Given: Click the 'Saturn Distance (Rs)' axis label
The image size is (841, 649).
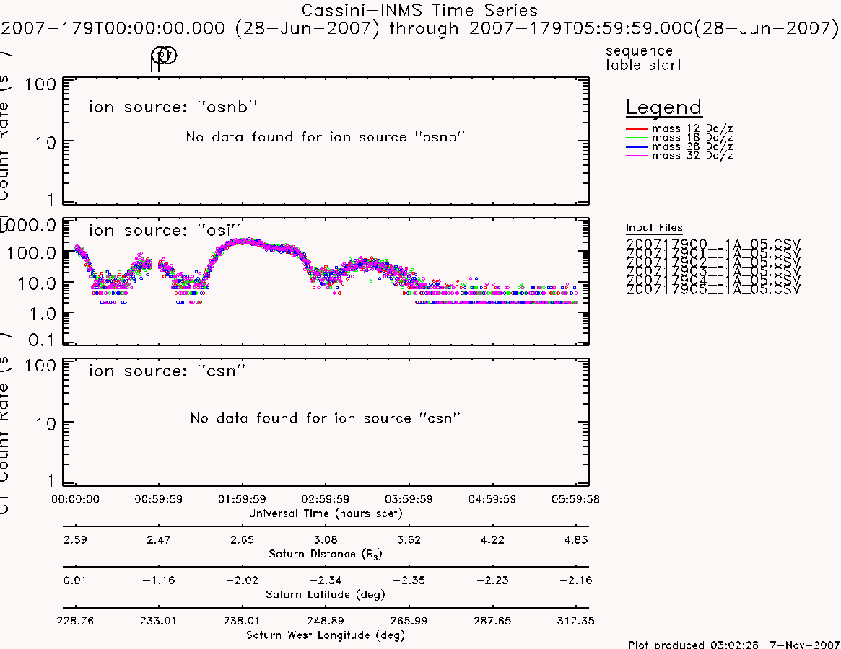Looking at the screenshot, I should pyautogui.click(x=325, y=554).
